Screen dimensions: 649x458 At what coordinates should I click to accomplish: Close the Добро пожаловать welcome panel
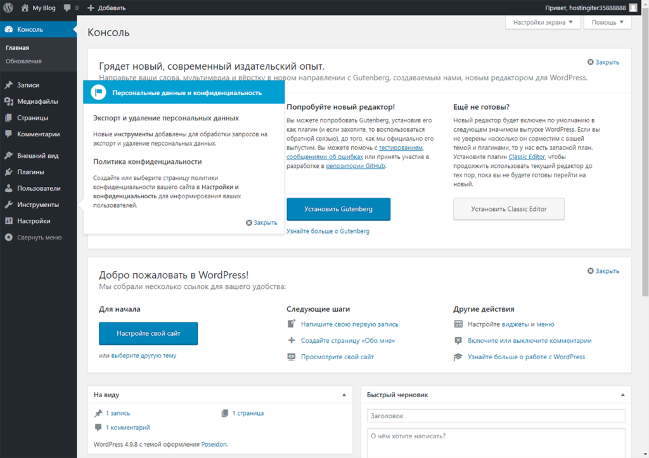[603, 271]
